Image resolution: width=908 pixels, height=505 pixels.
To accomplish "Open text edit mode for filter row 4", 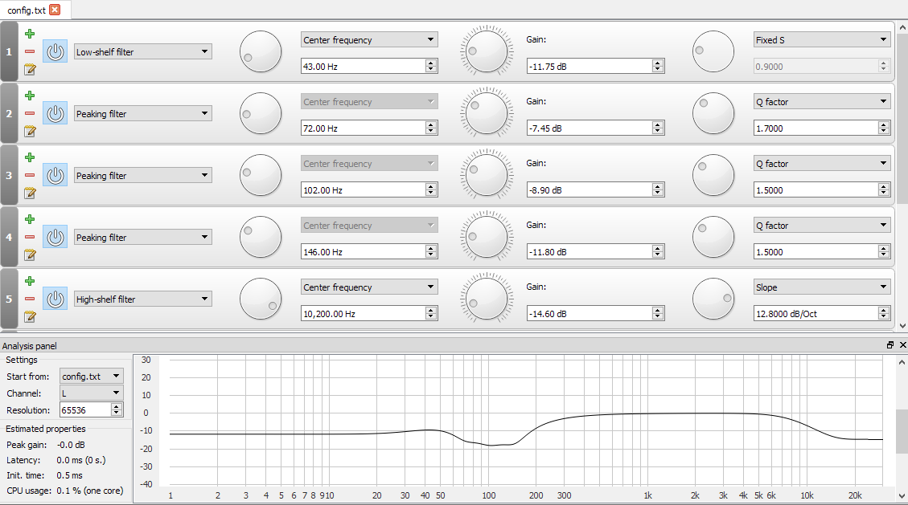I will point(30,255).
